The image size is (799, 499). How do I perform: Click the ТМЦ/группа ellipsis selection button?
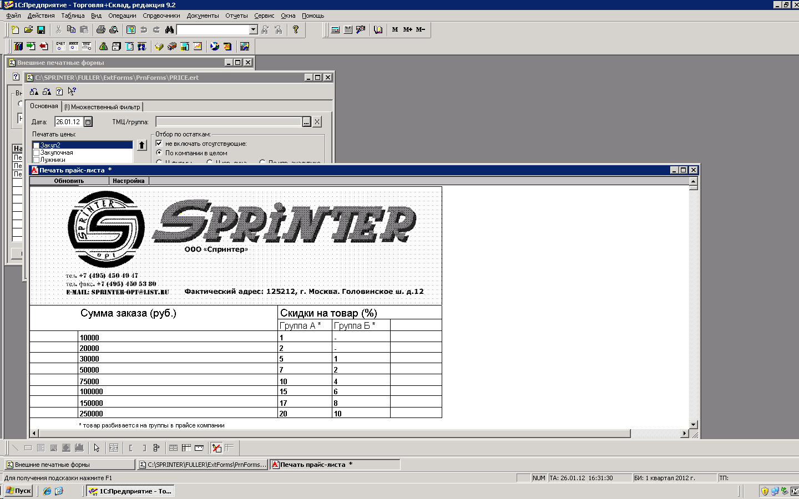(x=306, y=122)
